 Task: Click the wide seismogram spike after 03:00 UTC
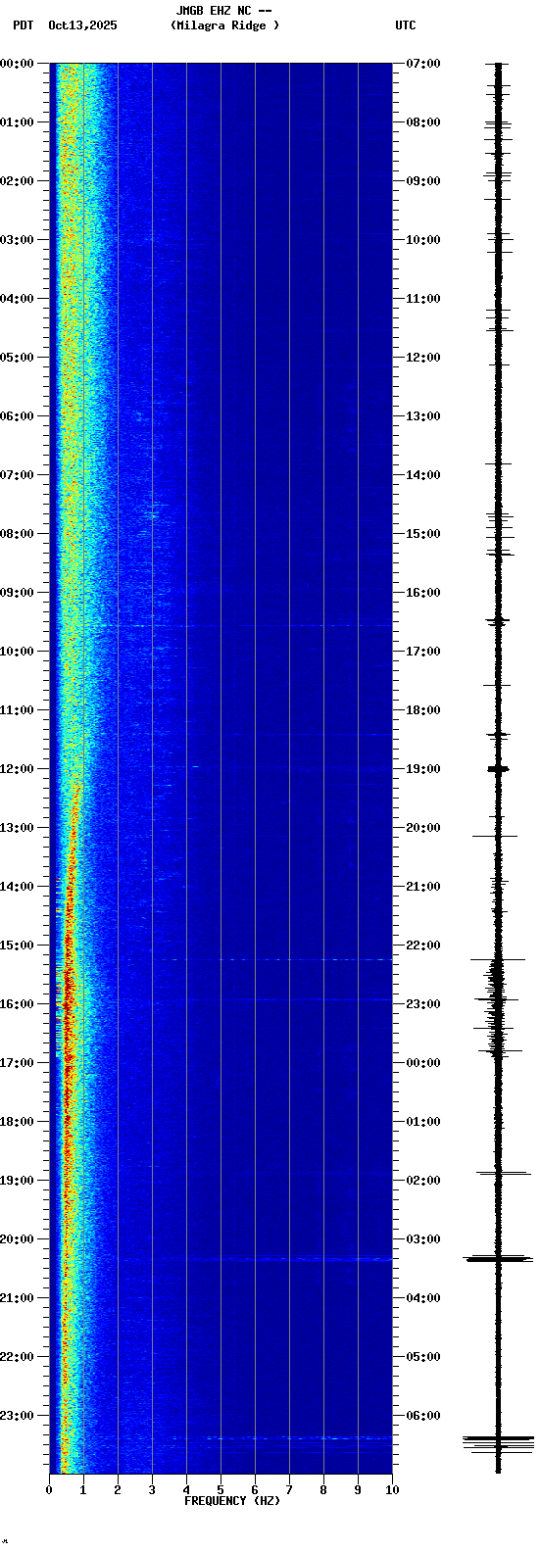499,1258
